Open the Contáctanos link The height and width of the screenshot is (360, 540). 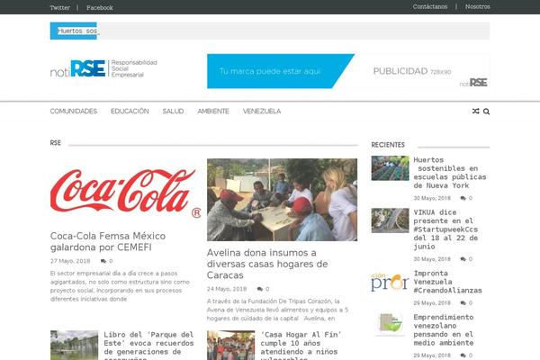pos(430,6)
